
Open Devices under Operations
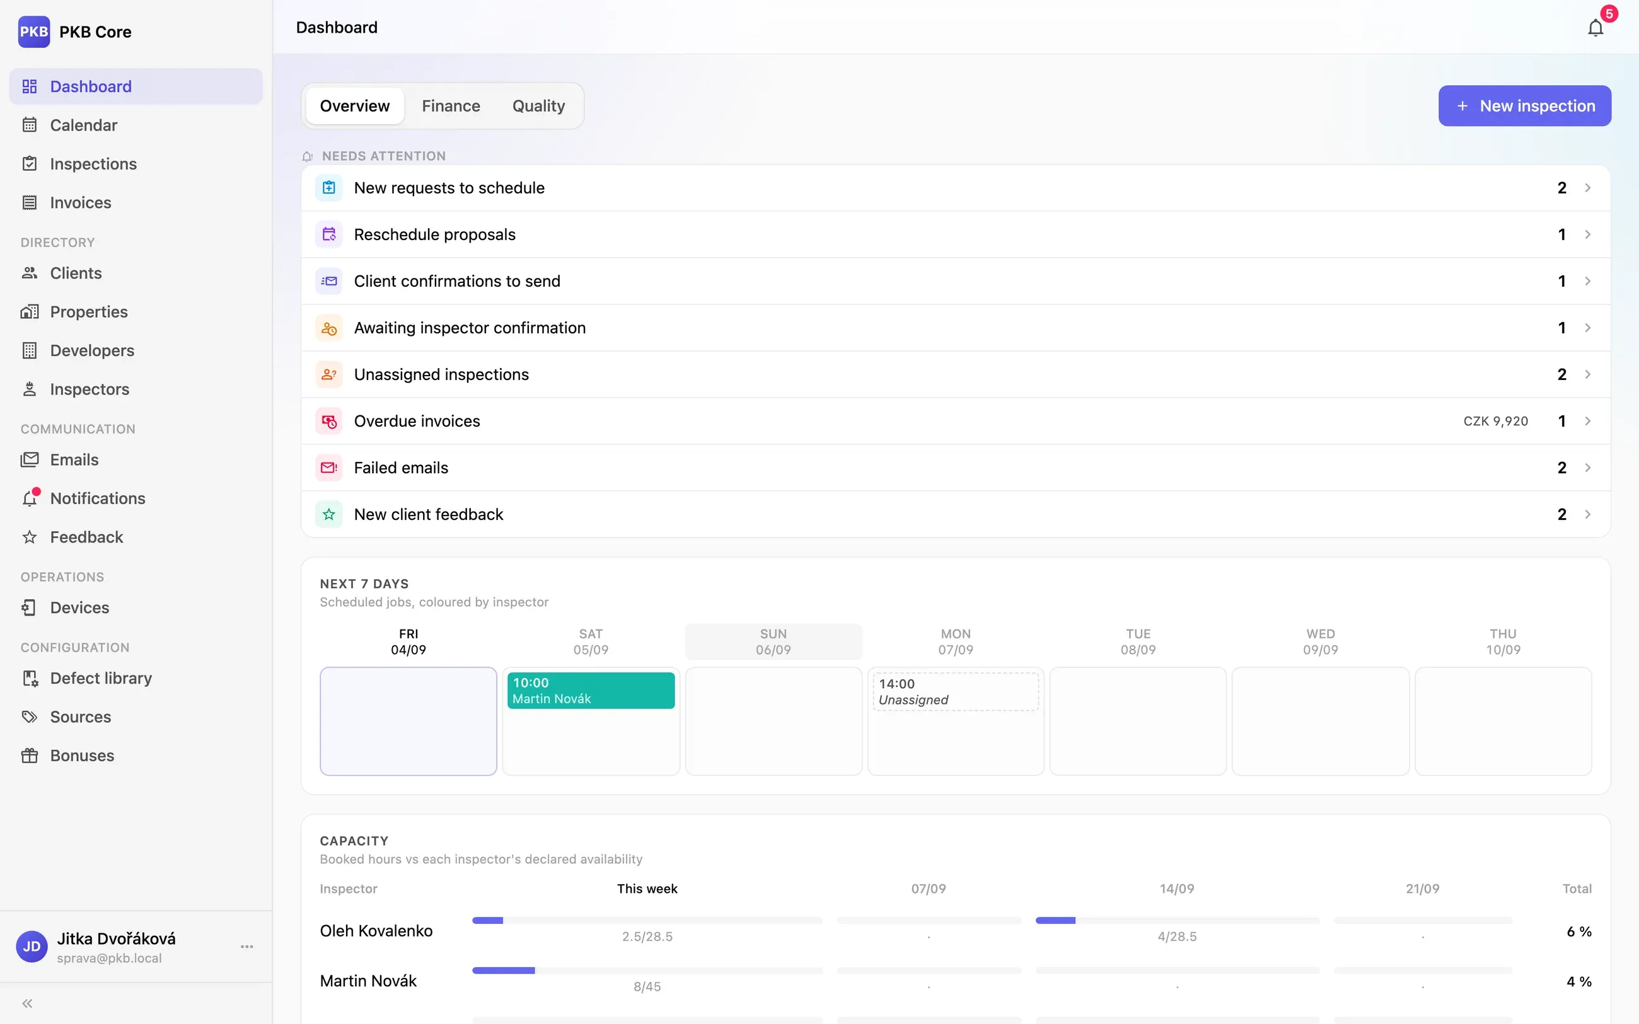coord(136,607)
